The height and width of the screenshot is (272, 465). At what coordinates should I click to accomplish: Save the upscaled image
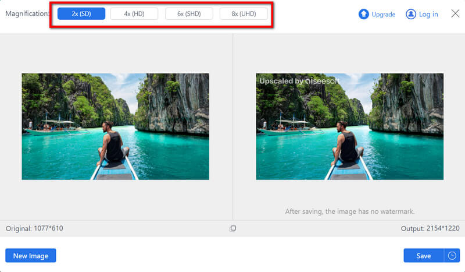click(423, 256)
